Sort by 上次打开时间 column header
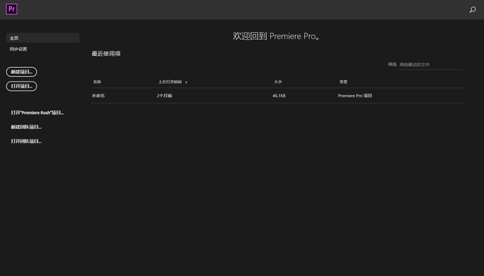The height and width of the screenshot is (276, 484). (170, 82)
